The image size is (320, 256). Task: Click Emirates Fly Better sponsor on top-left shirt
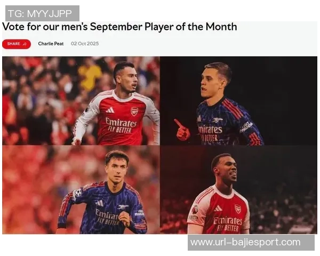pos(121,125)
